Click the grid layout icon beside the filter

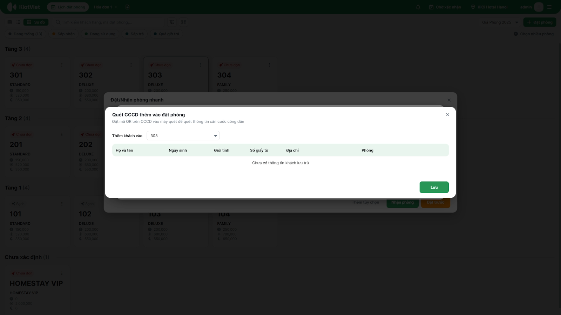183,22
